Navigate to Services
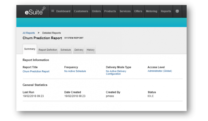 pos(125,11)
